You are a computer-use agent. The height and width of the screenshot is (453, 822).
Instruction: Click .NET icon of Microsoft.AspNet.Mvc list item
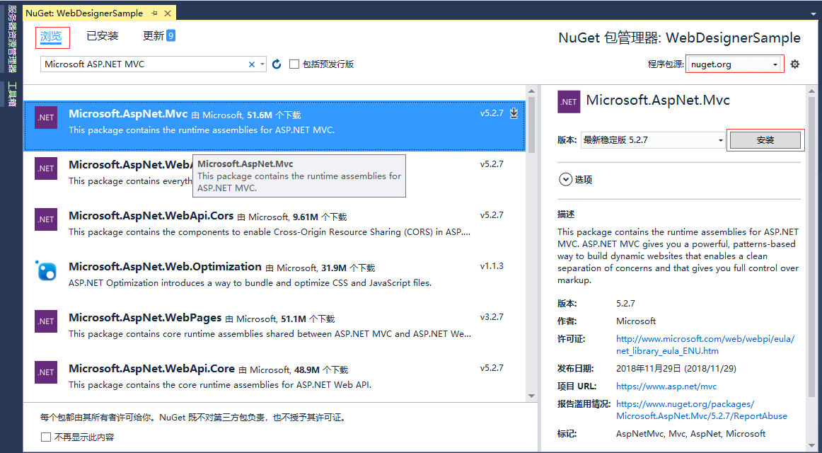point(46,117)
